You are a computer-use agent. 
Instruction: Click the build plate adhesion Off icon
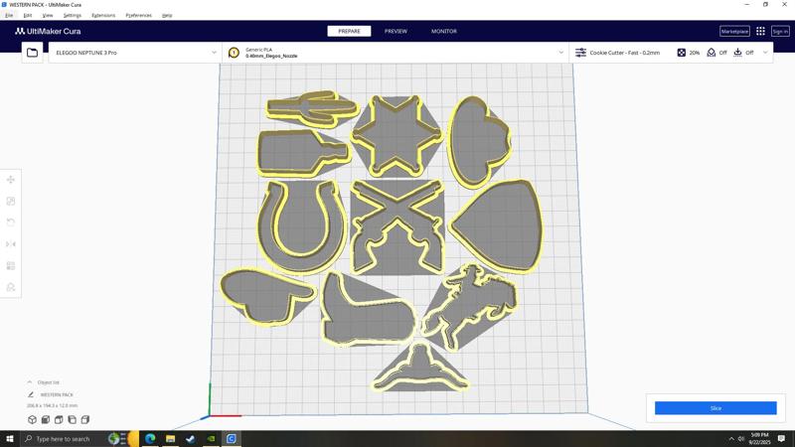737,53
